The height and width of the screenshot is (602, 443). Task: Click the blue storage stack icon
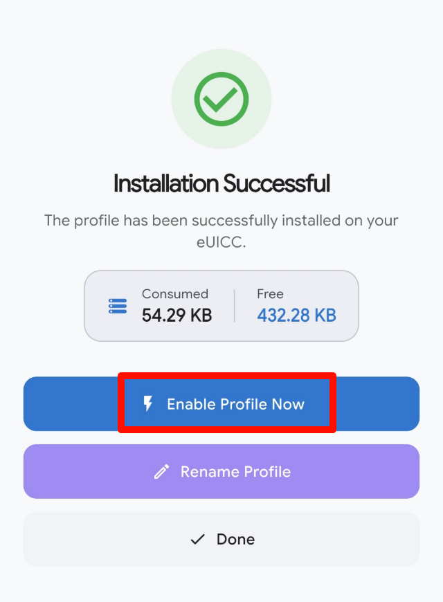point(118,306)
